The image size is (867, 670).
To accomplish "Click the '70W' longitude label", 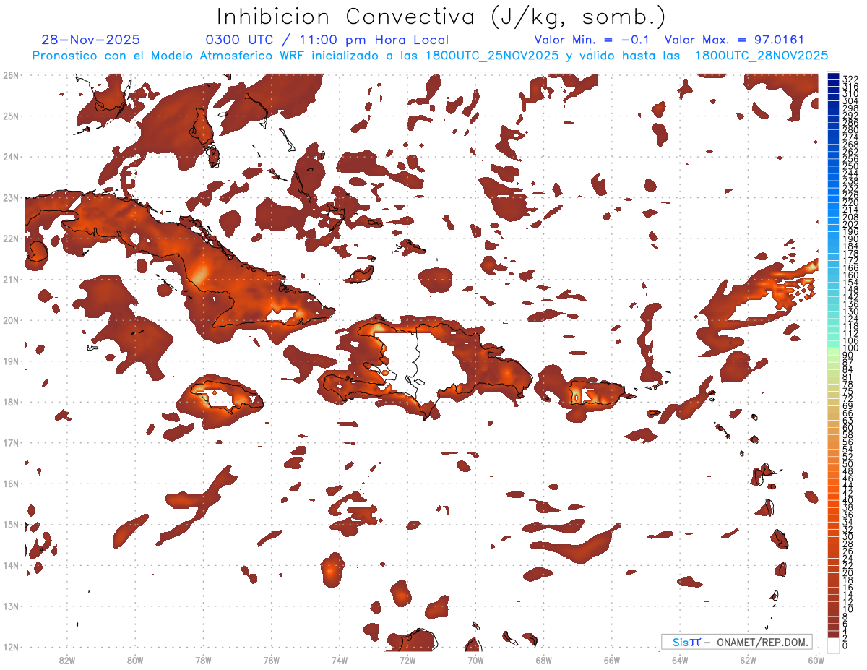I will pyautogui.click(x=475, y=660).
